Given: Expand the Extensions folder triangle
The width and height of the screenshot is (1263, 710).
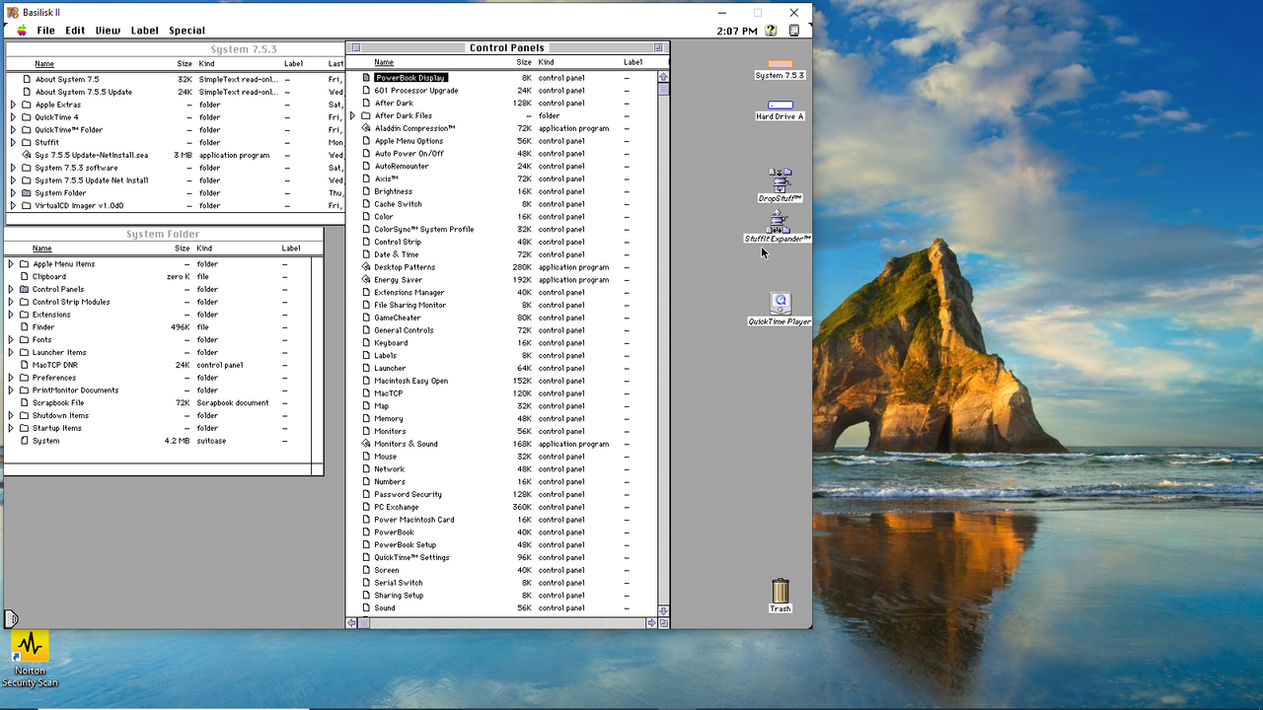Looking at the screenshot, I should (11, 315).
